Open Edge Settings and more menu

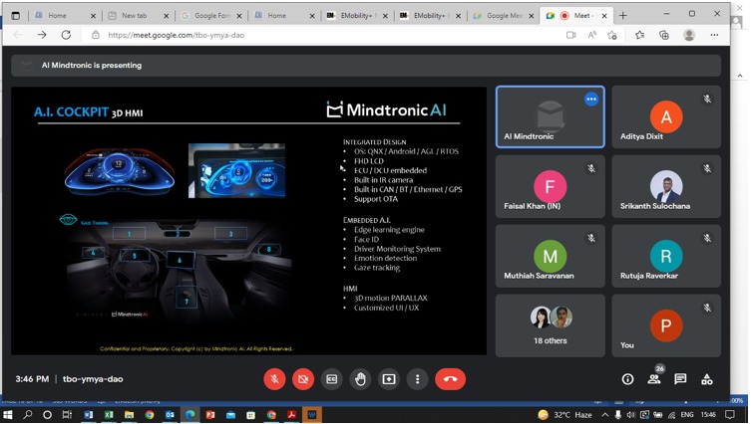coord(714,35)
